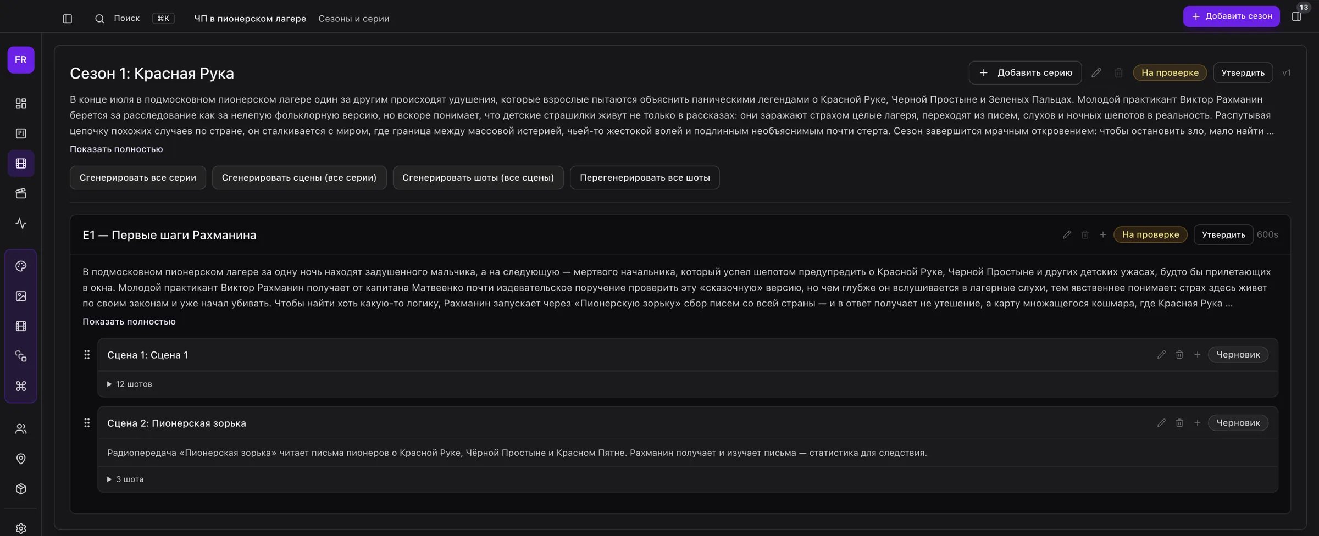Open the search field
Image resolution: width=1319 pixels, height=536 pixels.
point(135,19)
